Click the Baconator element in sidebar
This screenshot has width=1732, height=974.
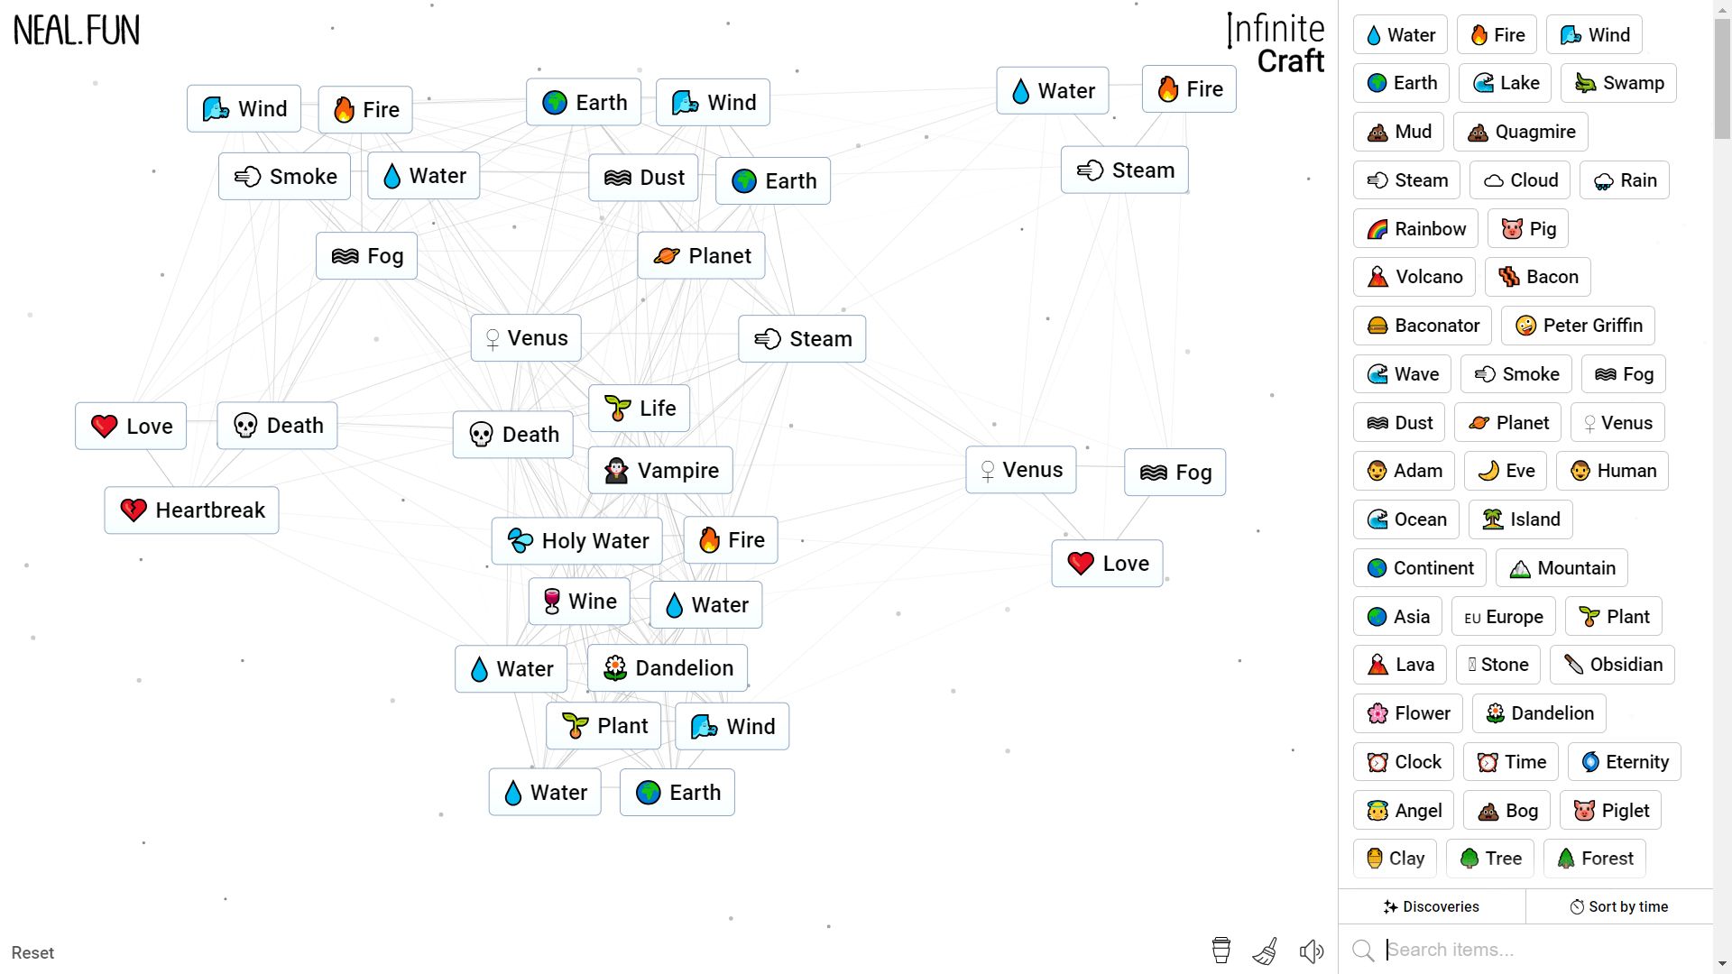[x=1425, y=325]
